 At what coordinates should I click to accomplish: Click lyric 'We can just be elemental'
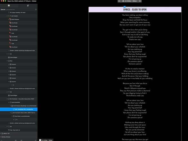coord(135,130)
